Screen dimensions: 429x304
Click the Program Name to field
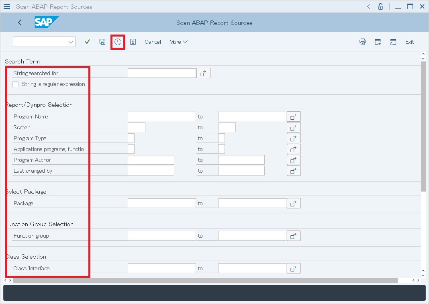tap(252, 116)
